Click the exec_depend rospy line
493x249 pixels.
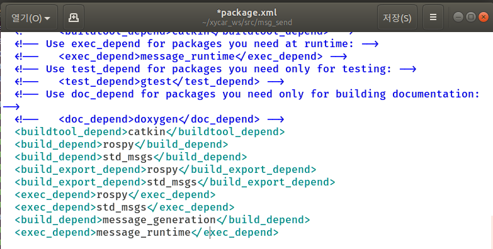coord(115,194)
